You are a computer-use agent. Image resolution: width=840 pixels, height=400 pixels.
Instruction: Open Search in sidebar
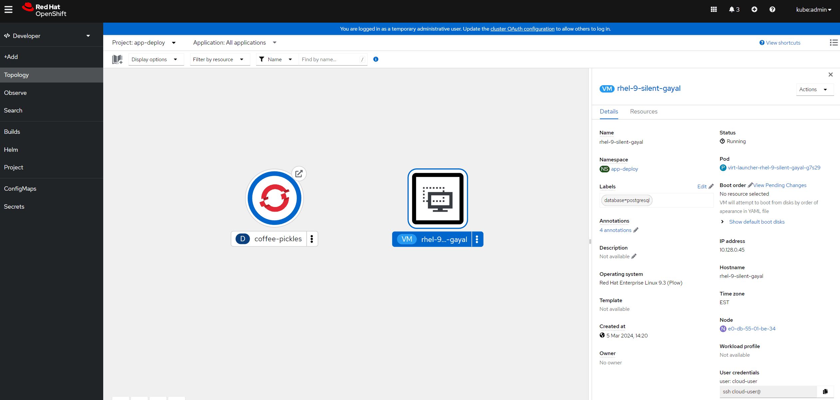coord(52,110)
